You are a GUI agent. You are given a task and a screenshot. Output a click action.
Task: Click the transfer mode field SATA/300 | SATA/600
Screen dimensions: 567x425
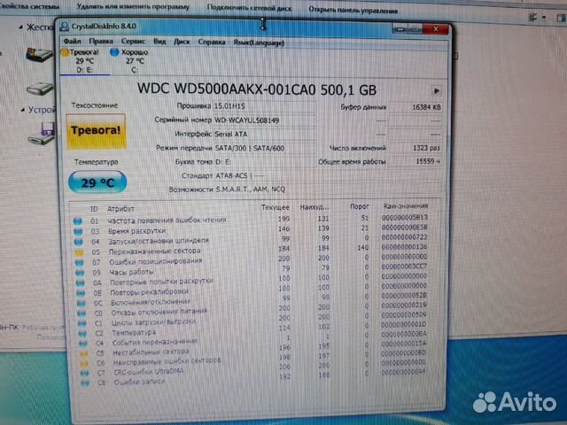tap(265, 148)
